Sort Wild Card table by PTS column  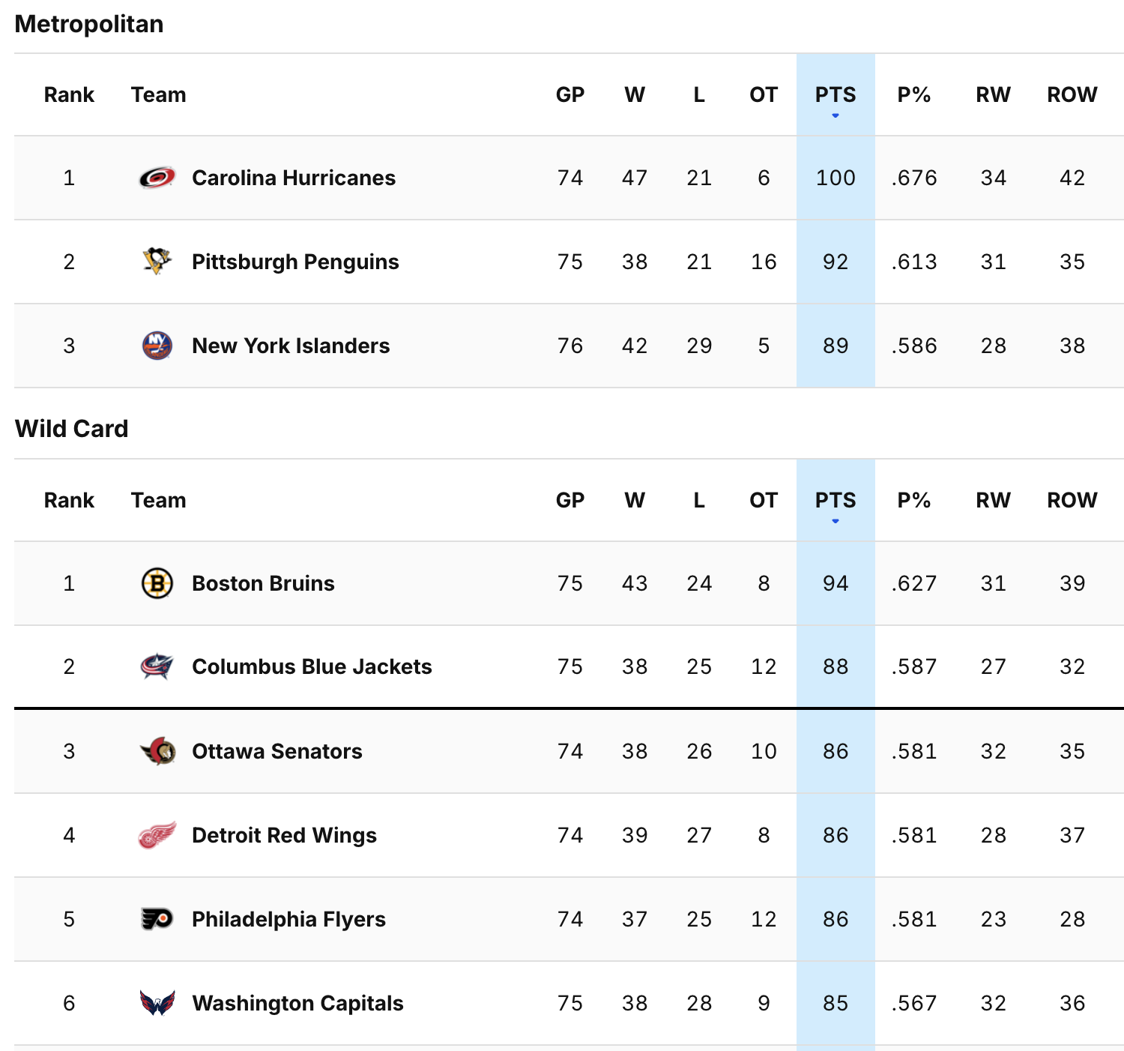[836, 501]
